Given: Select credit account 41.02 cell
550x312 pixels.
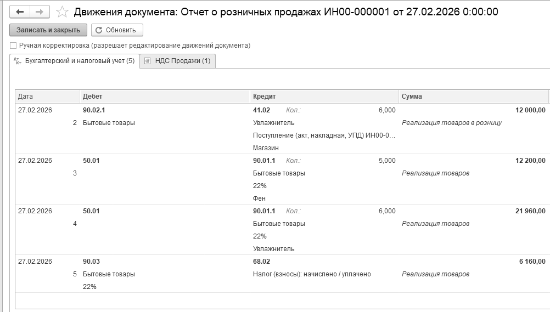Looking at the screenshot, I should click(x=261, y=110).
